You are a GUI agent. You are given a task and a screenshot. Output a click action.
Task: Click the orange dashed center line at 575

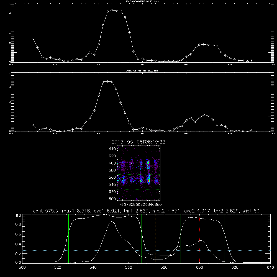pyautogui.click(x=155, y=238)
